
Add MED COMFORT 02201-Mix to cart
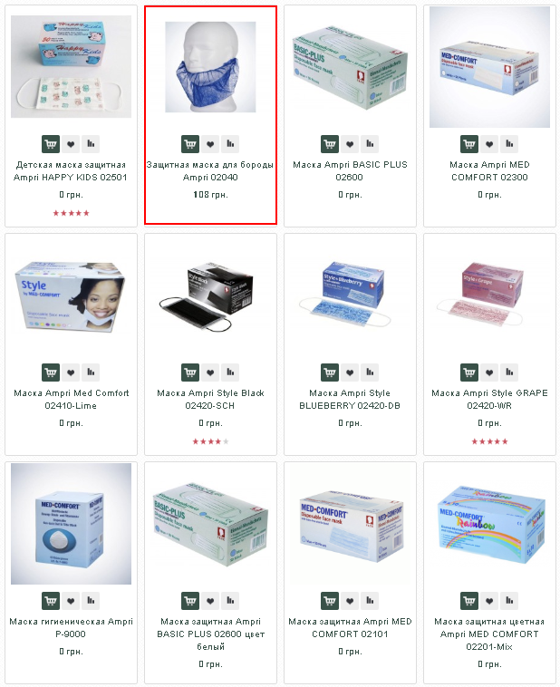(469, 601)
